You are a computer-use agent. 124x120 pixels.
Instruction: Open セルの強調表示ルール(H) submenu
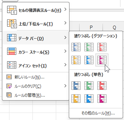(x=36, y=10)
